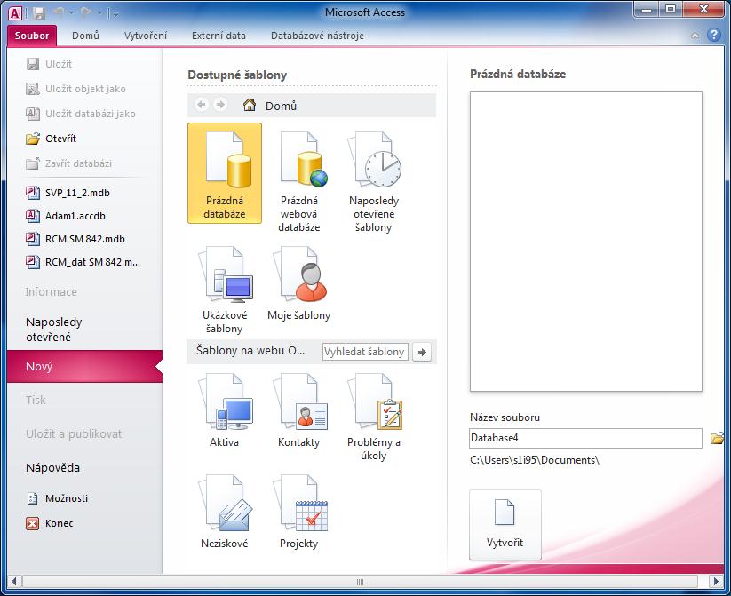Viewport: 731px width, 596px height.
Task: Click the horizontal scrollbar thumb
Action: click(360, 581)
